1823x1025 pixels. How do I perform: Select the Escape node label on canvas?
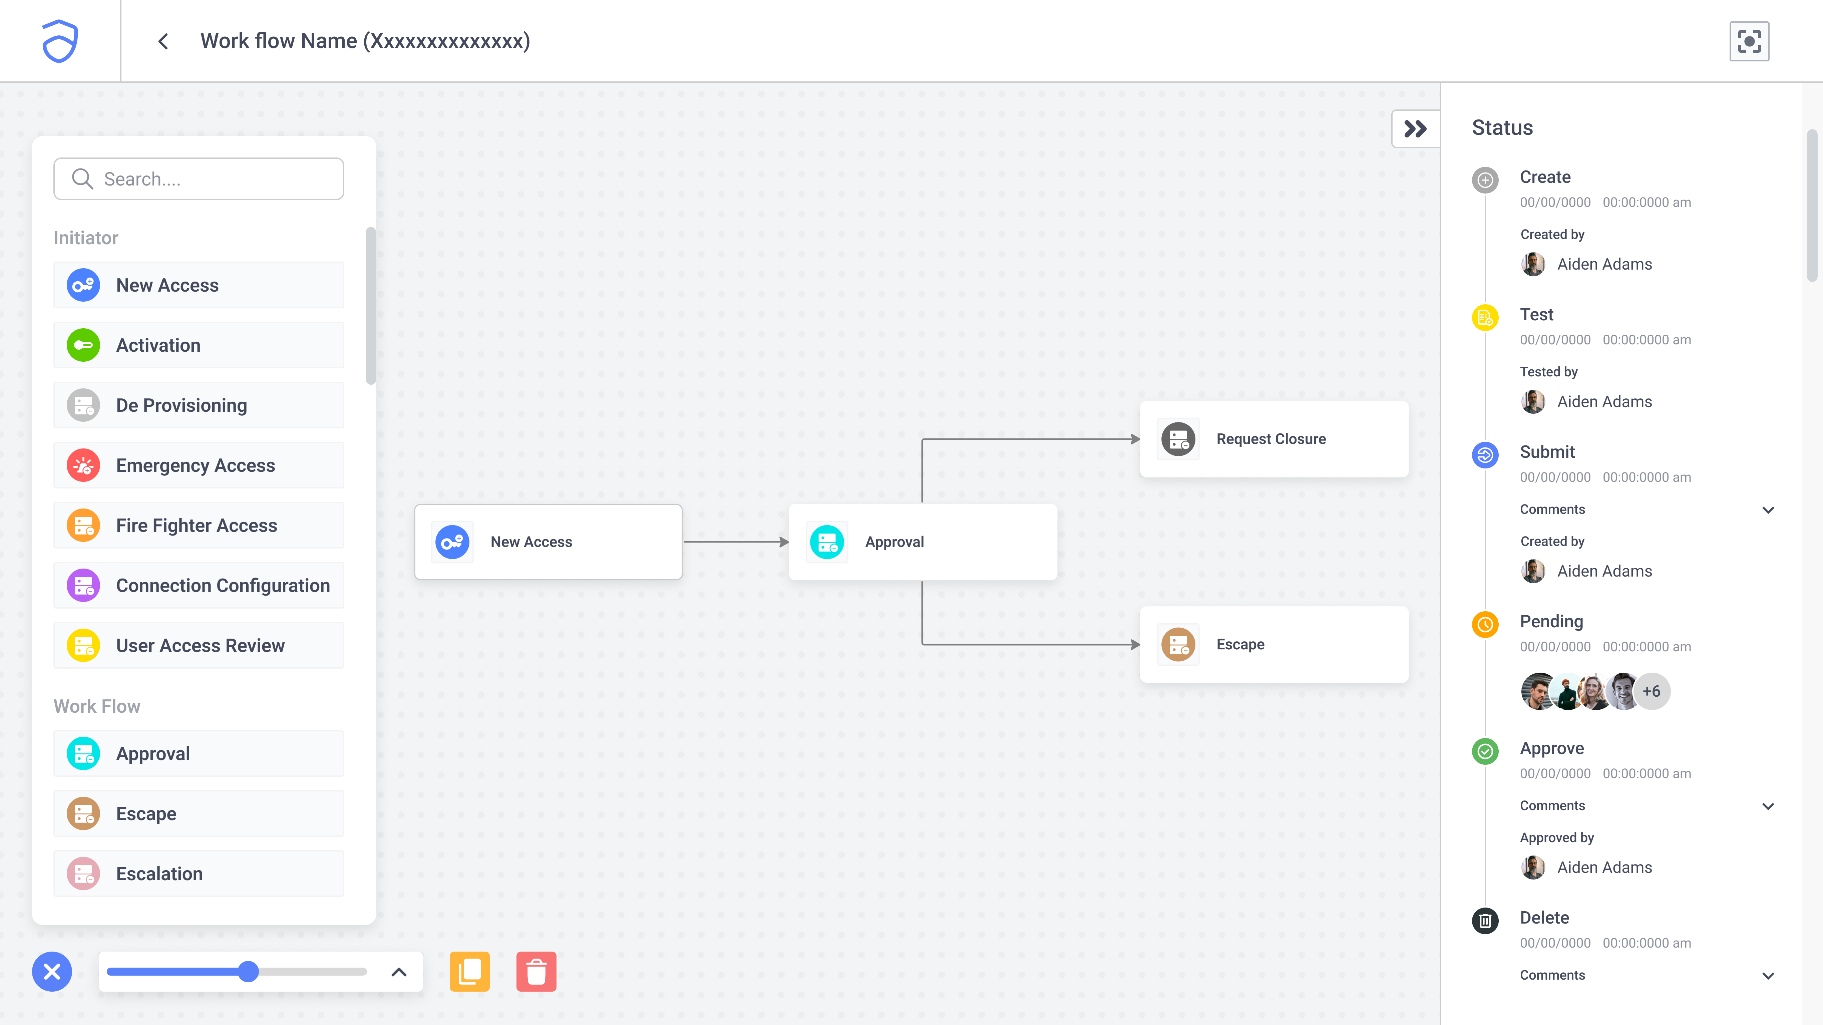click(x=1240, y=645)
